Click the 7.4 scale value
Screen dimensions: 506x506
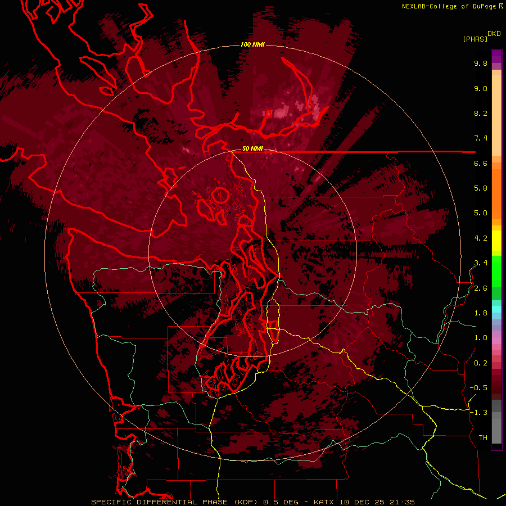pyautogui.click(x=481, y=138)
